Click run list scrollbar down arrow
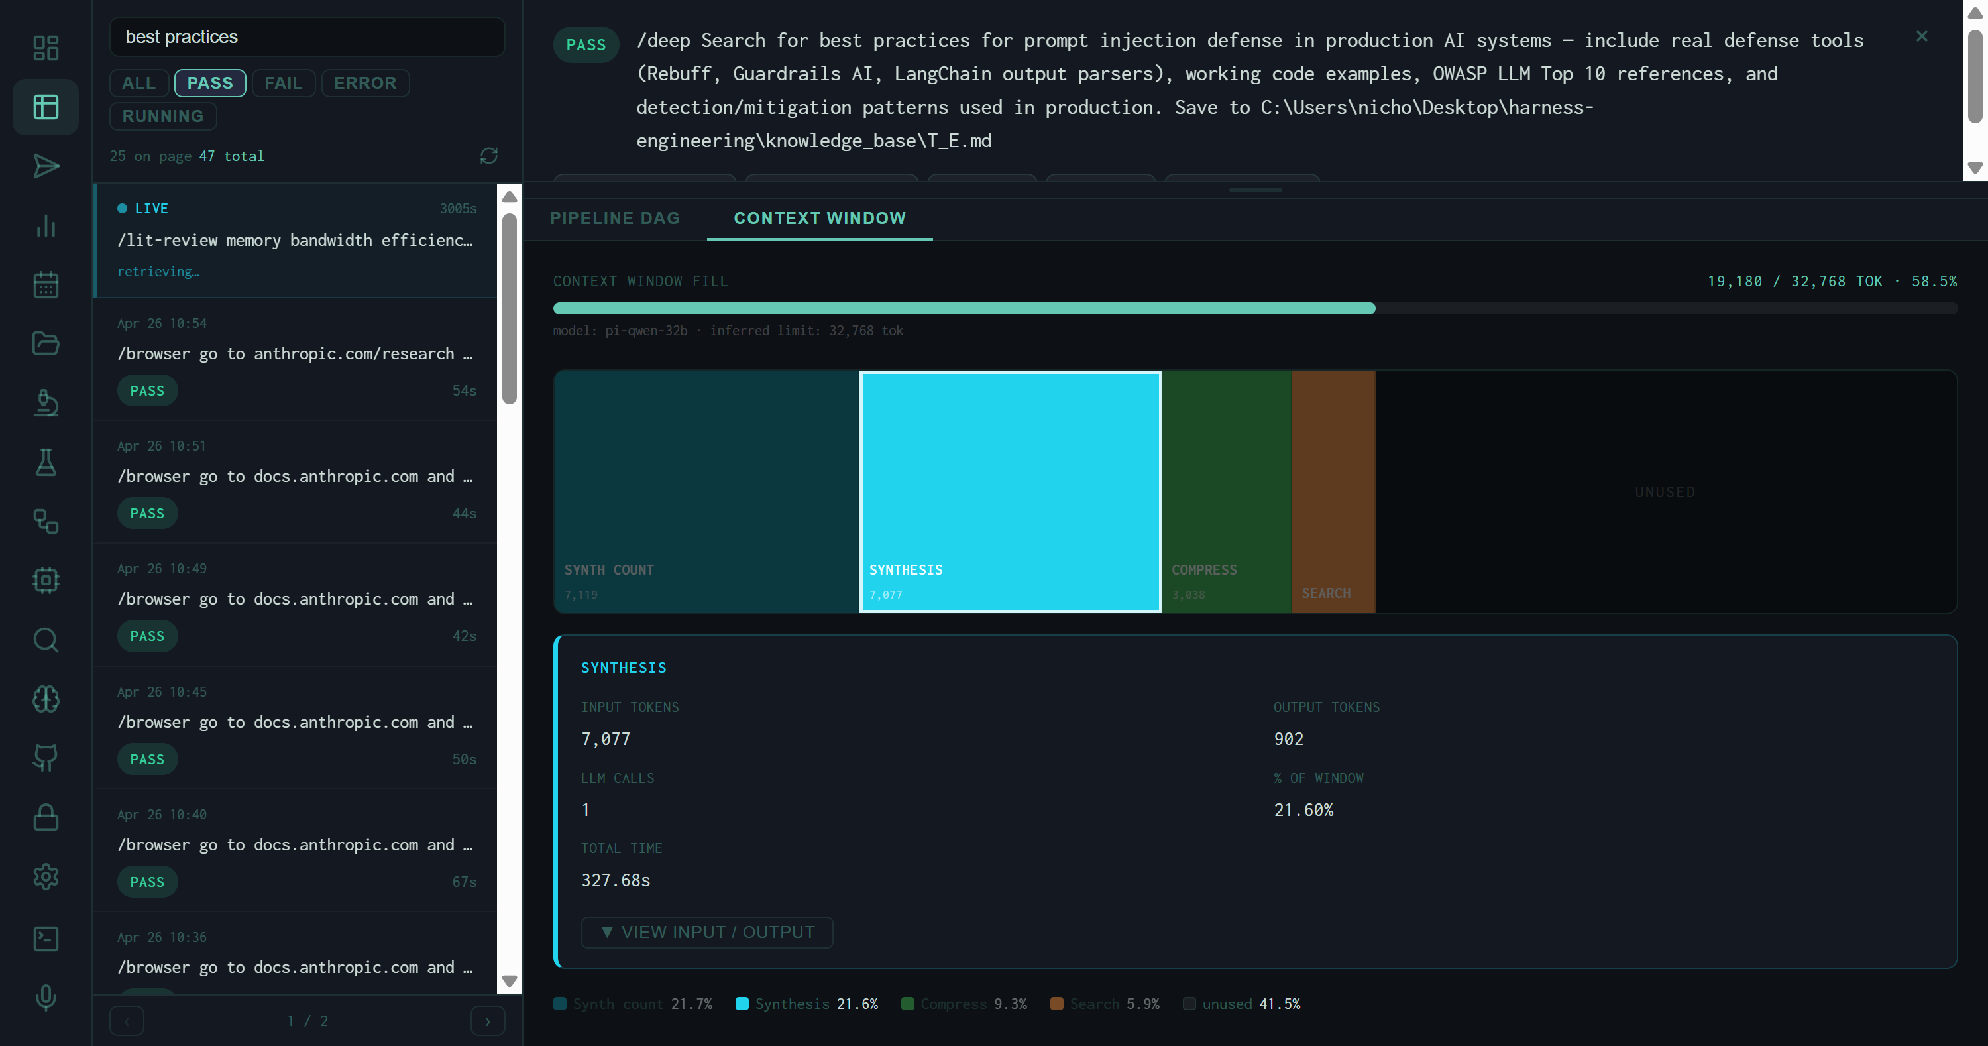The width and height of the screenshot is (1988, 1046). click(508, 981)
